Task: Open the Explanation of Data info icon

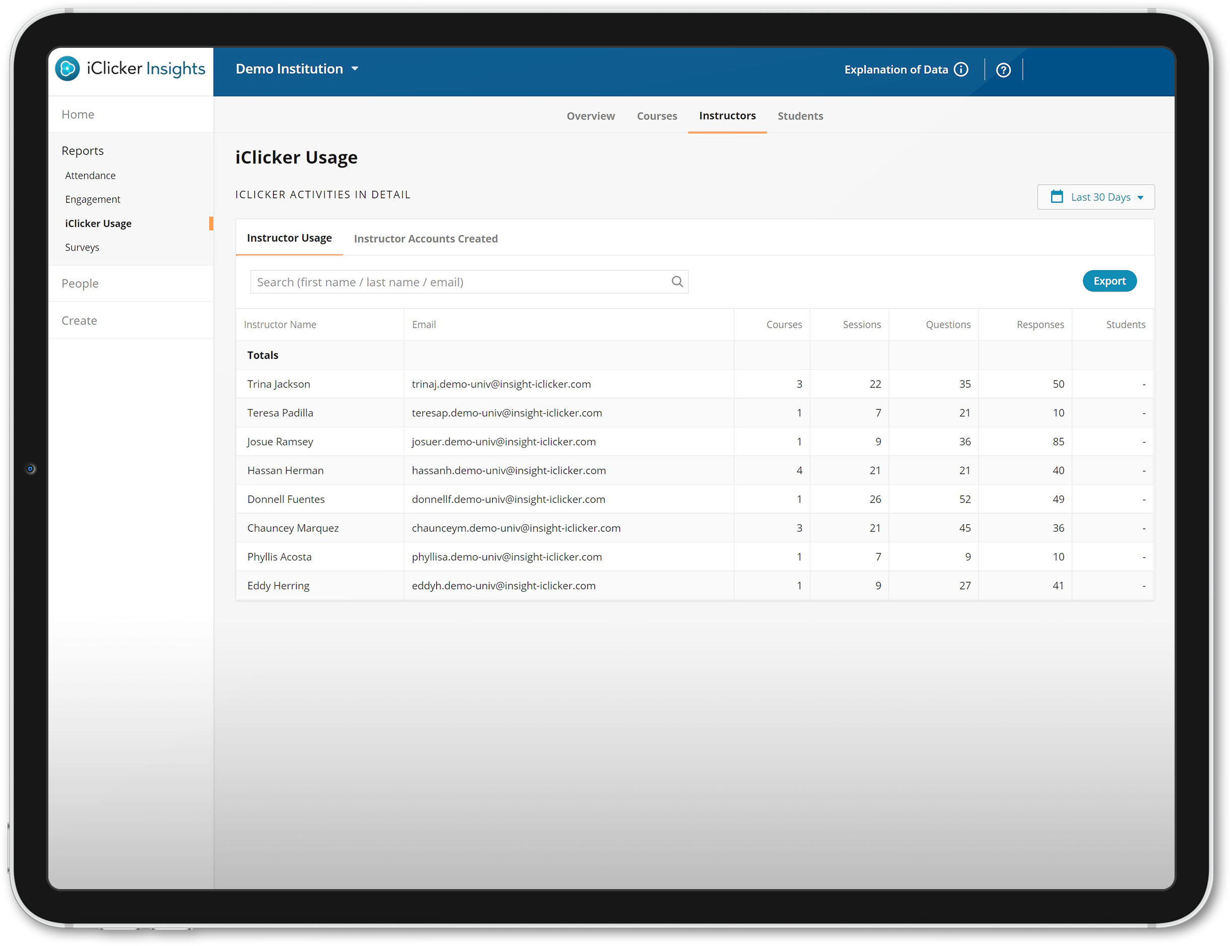Action: (961, 69)
